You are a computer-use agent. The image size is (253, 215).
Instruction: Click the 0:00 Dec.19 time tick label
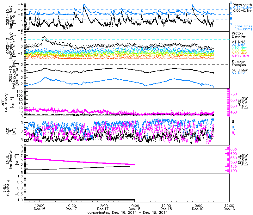pos(198,207)
